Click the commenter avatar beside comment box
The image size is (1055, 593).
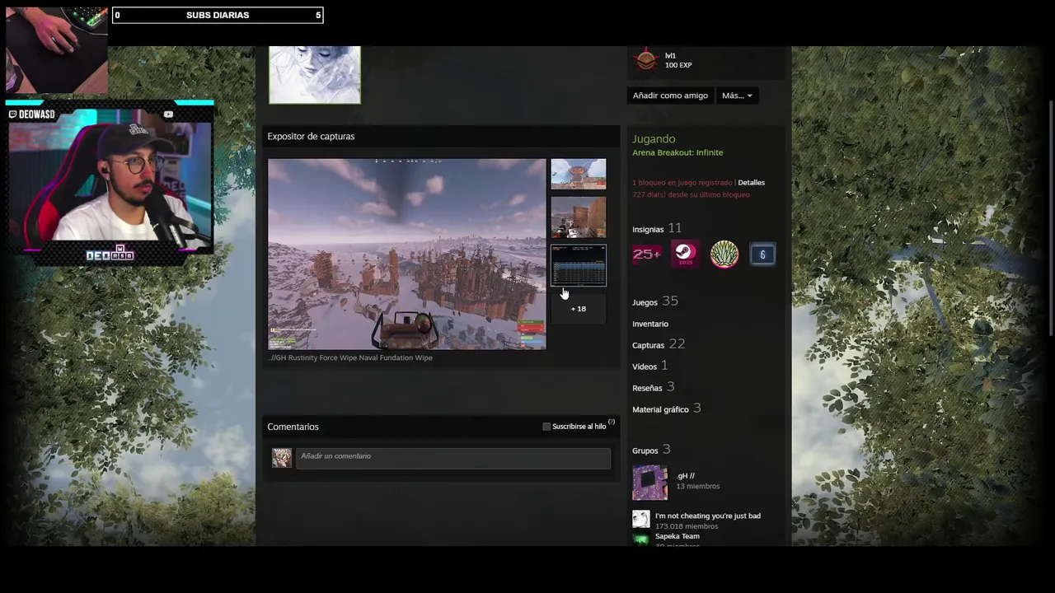tap(282, 458)
